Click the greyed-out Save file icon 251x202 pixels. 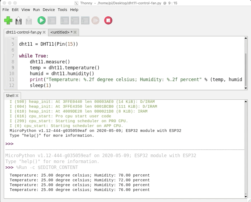(x=29, y=20)
